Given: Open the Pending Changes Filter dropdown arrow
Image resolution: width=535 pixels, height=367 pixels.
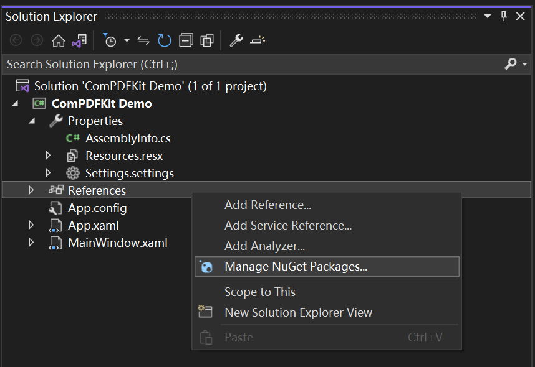Looking at the screenshot, I should (127, 40).
